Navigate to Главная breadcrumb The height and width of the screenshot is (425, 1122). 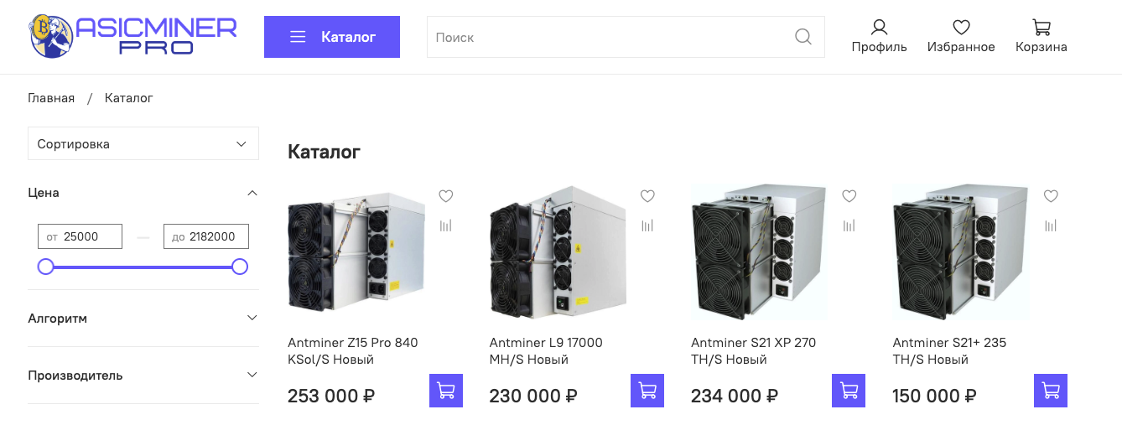[x=51, y=98]
